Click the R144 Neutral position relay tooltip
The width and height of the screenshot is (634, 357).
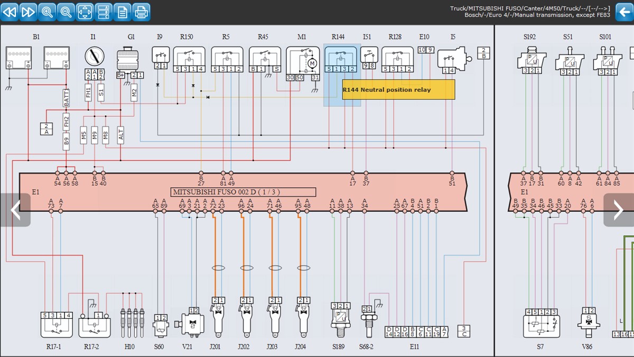398,90
